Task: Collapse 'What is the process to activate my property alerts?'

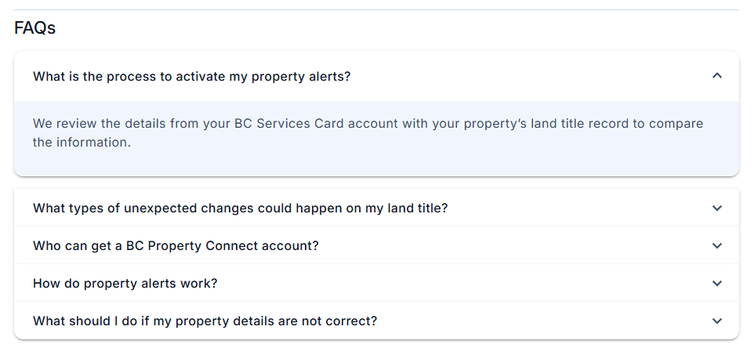Action: click(x=191, y=76)
